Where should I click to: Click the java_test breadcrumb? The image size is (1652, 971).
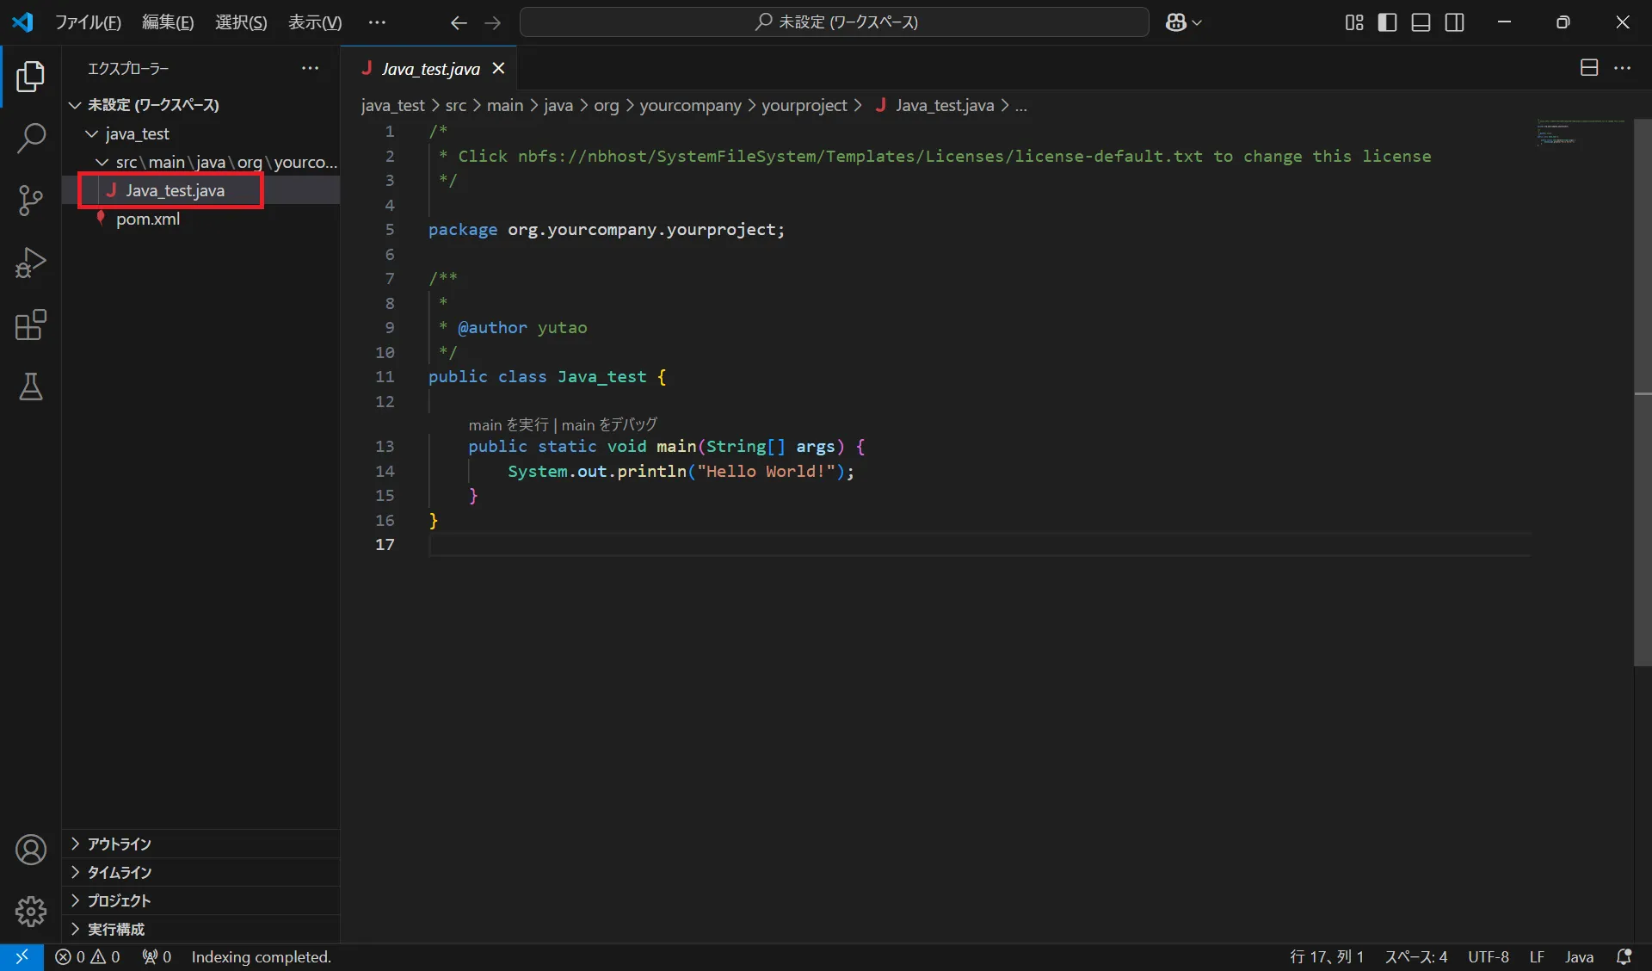click(x=393, y=105)
